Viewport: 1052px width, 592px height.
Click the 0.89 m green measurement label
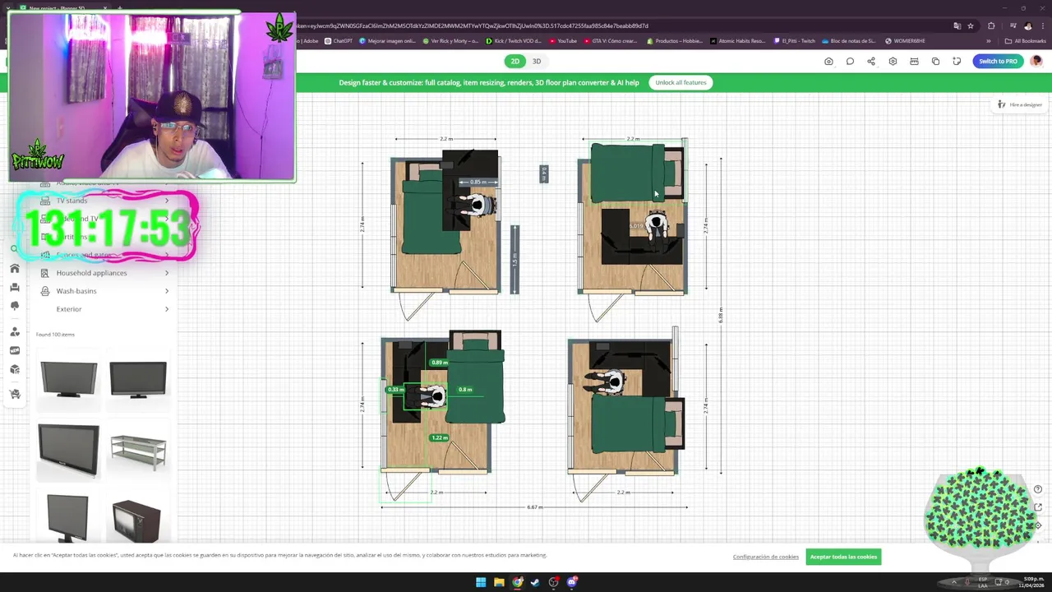(x=439, y=362)
